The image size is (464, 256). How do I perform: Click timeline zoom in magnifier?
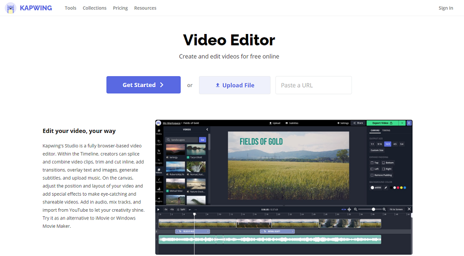click(x=384, y=209)
